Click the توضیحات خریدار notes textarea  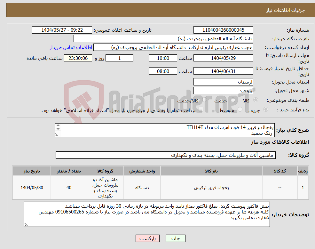[147, 214]
